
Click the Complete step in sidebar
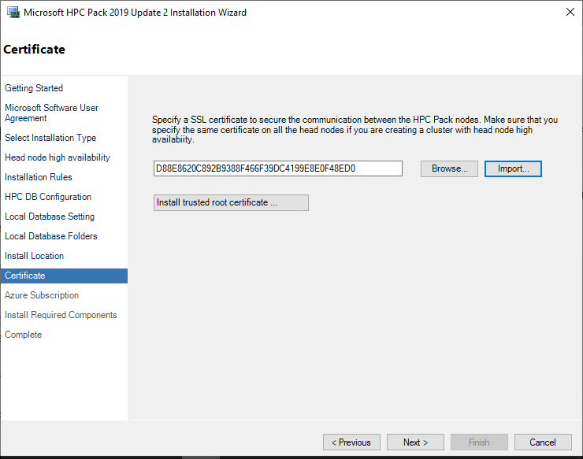point(23,335)
